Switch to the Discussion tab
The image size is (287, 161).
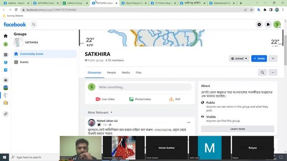click(95, 72)
